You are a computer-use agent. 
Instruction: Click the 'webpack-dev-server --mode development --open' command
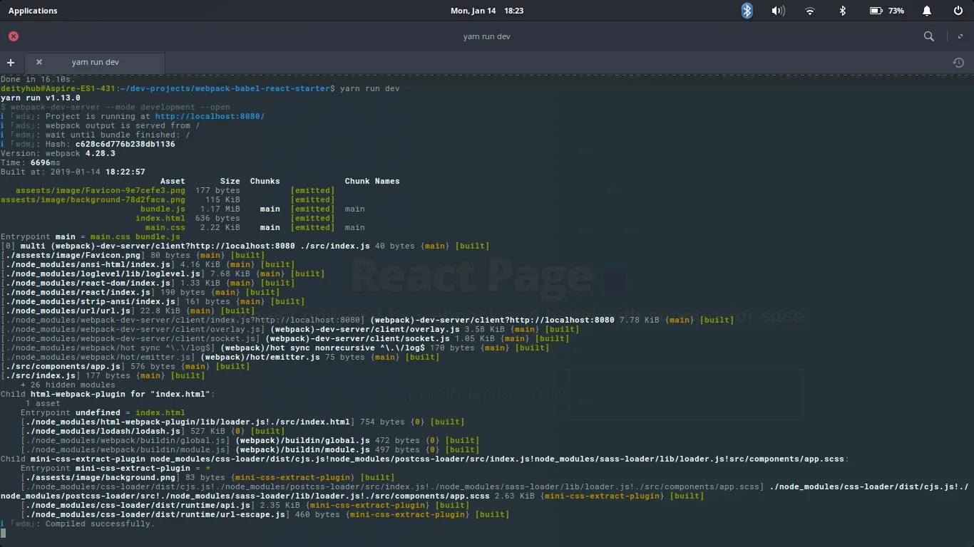click(120, 107)
